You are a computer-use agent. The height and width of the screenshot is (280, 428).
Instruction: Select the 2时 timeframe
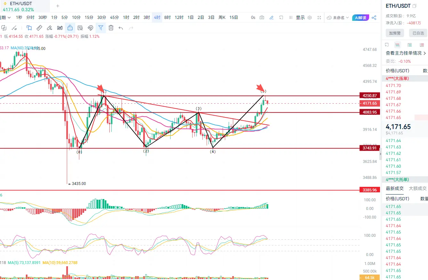click(x=136, y=18)
